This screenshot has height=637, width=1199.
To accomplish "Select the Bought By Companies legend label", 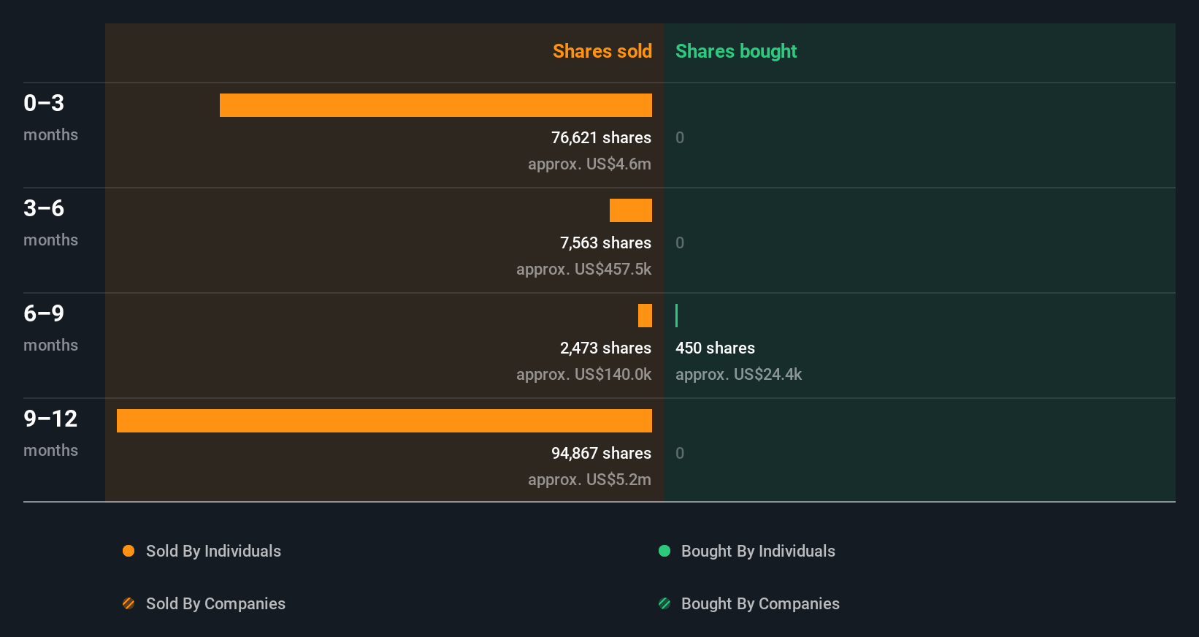I will 760,603.
